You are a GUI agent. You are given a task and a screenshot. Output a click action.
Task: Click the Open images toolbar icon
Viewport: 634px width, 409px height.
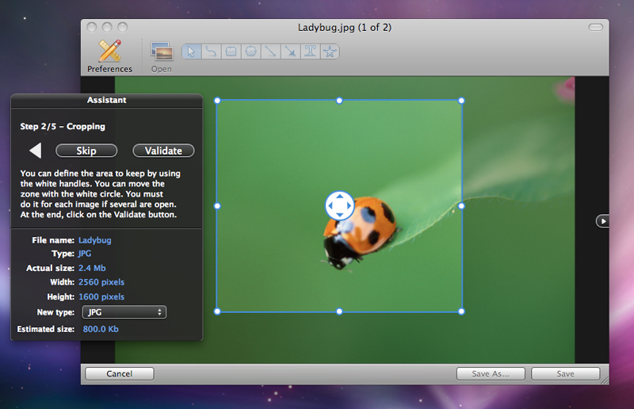coord(162,57)
